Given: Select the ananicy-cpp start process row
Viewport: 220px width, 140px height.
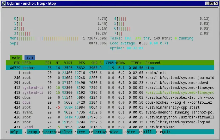Looking at the screenshot, I should pos(110,108).
